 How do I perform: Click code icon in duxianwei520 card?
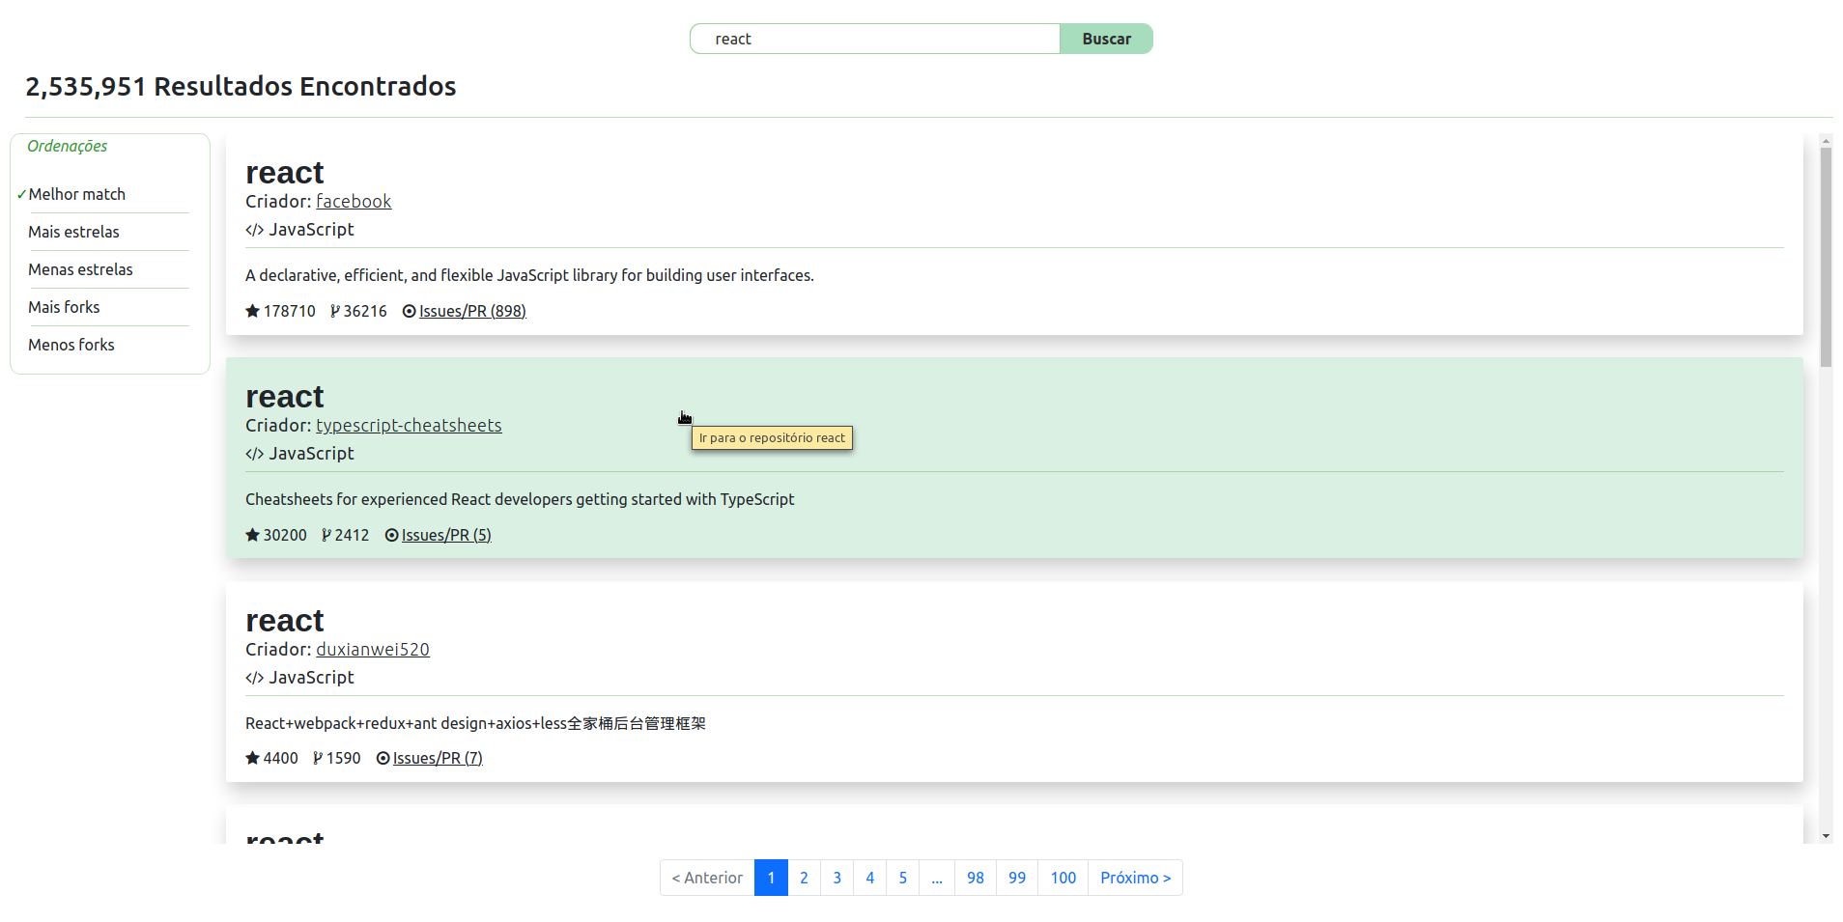pyautogui.click(x=254, y=678)
